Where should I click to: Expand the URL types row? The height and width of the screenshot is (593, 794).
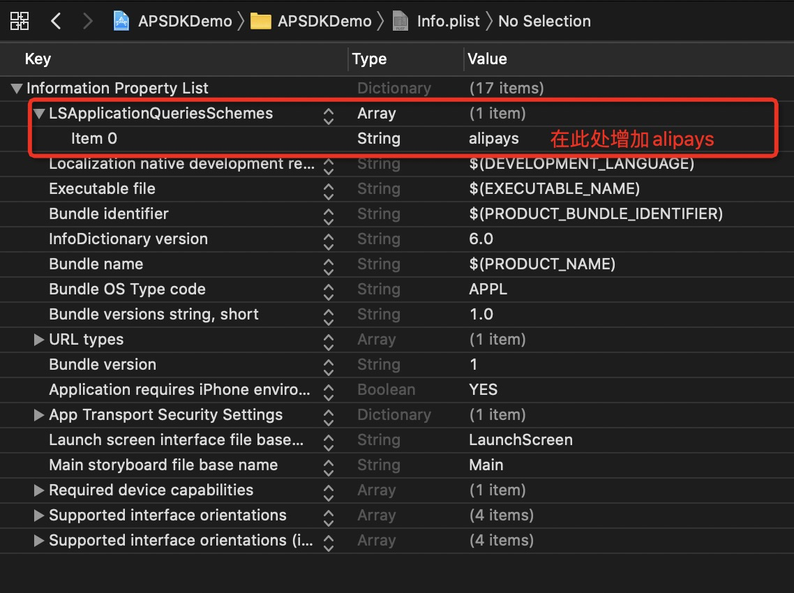pyautogui.click(x=39, y=339)
